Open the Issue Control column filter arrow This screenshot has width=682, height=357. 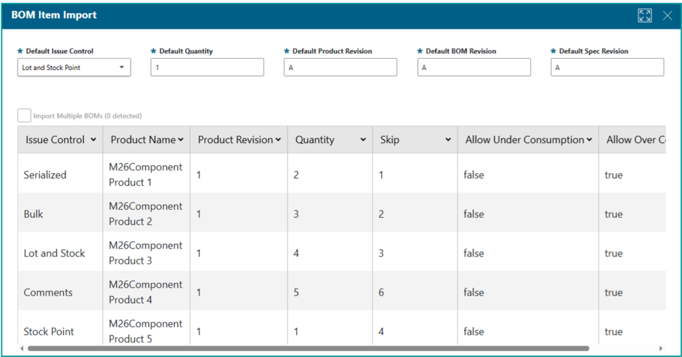pyautogui.click(x=93, y=140)
